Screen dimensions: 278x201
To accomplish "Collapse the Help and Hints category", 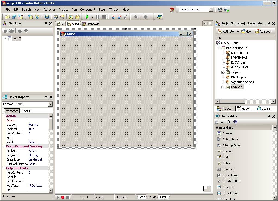I will 4,168.
